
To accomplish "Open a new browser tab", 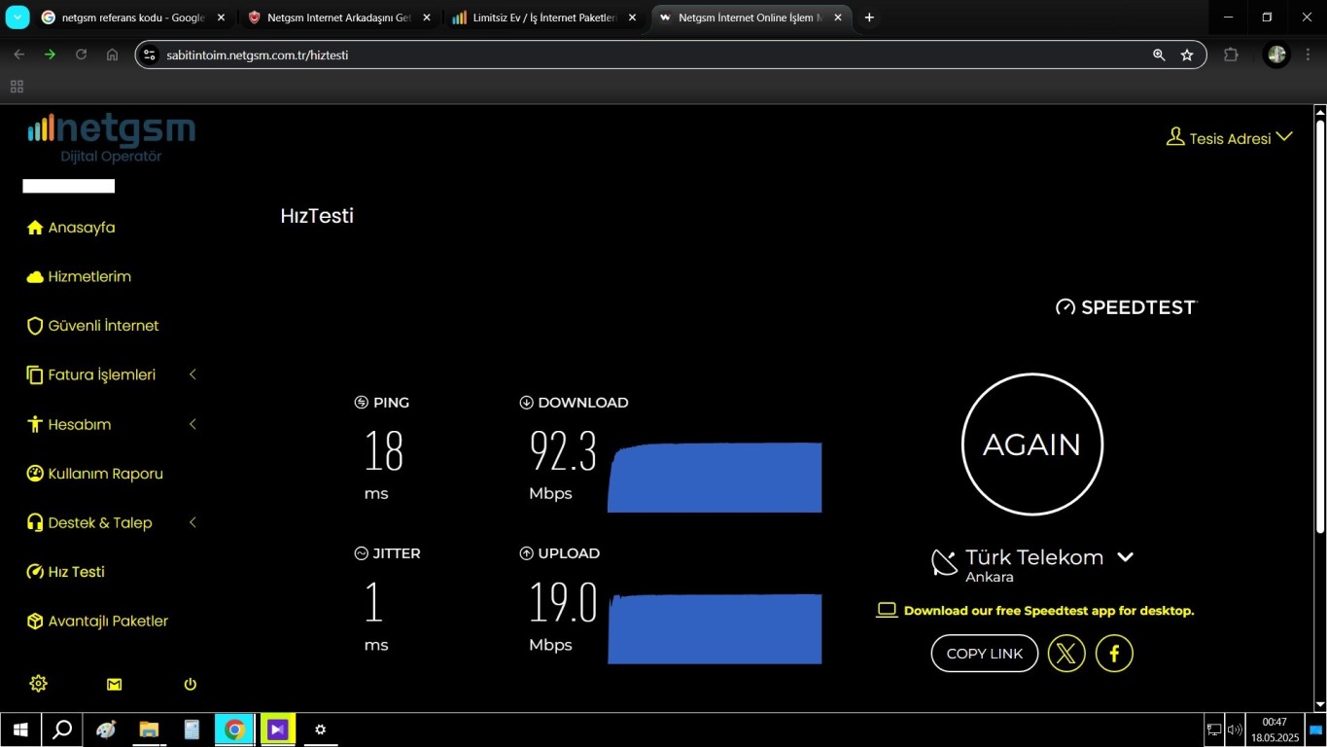I will (x=869, y=18).
